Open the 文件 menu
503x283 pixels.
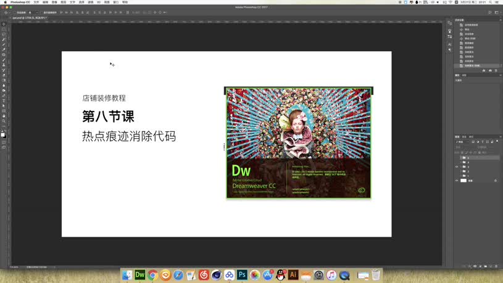[x=36, y=2]
